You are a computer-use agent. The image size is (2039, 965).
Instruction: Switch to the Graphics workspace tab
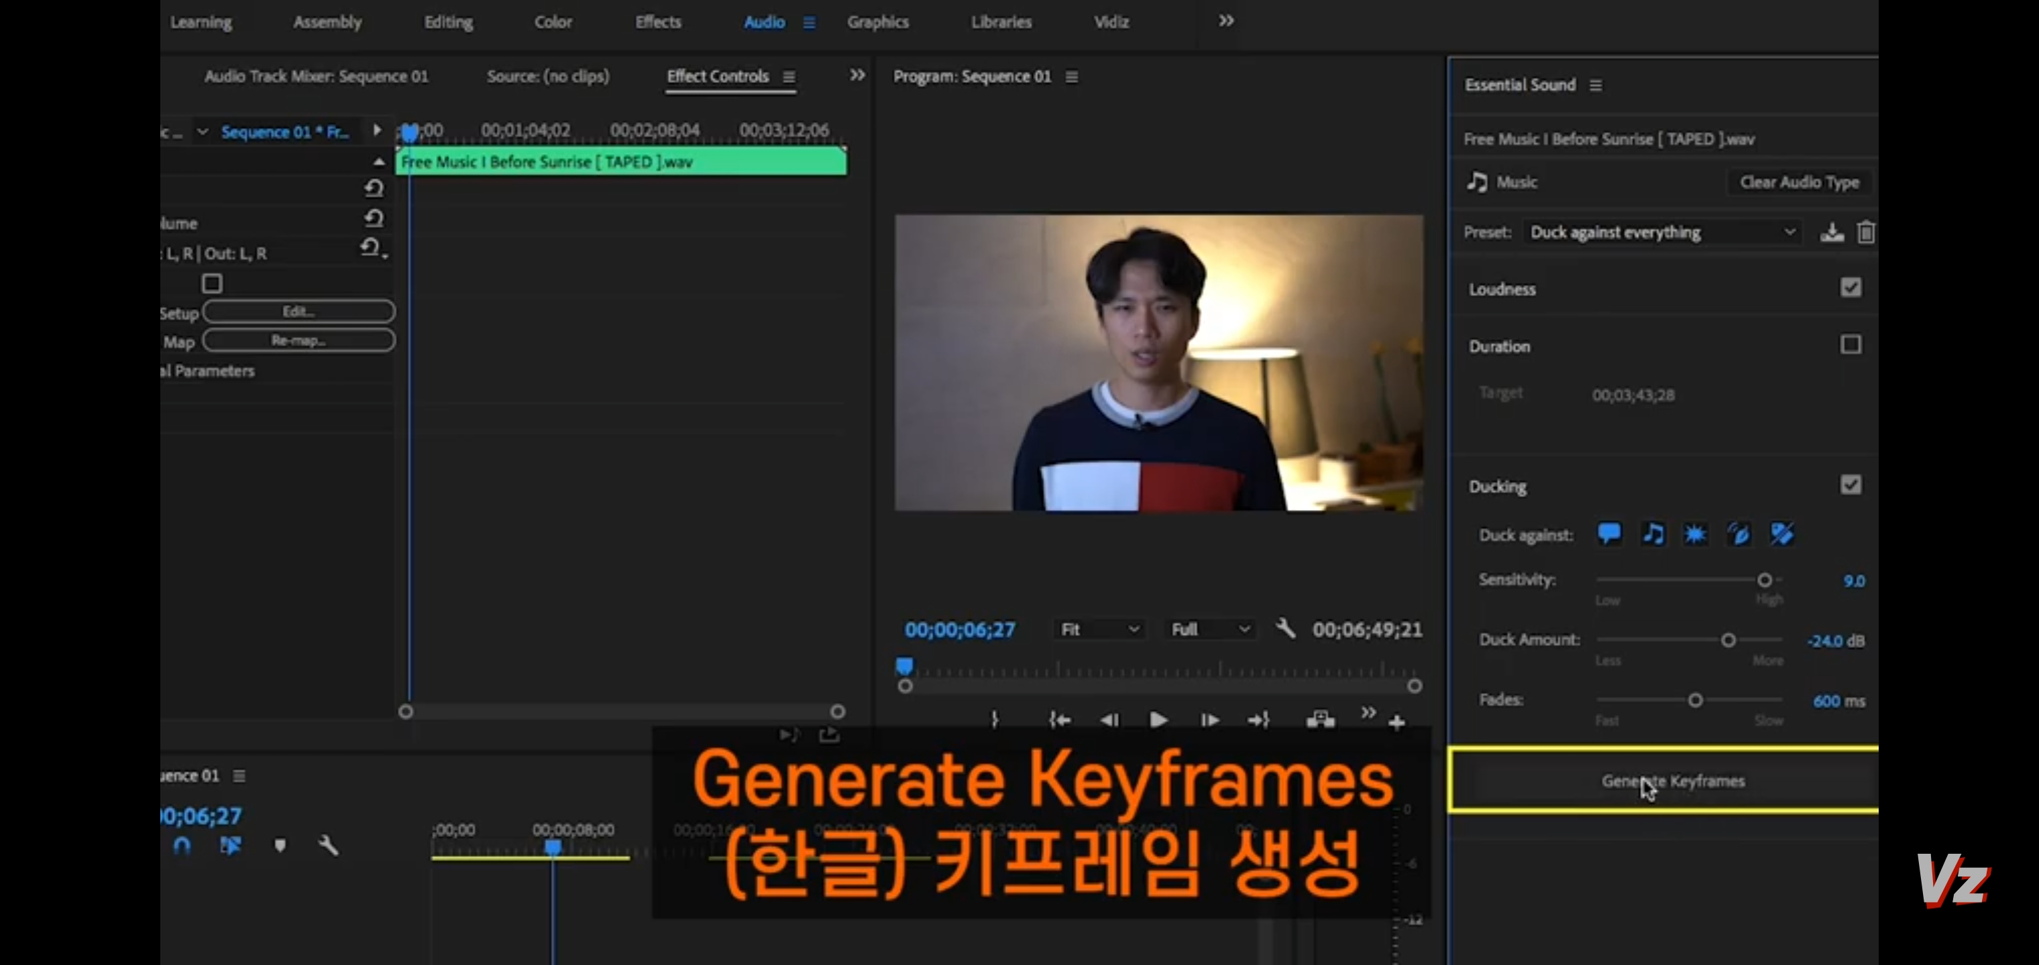[x=877, y=22]
